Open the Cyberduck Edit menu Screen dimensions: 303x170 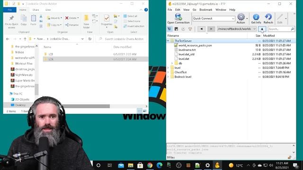pos(178,9)
